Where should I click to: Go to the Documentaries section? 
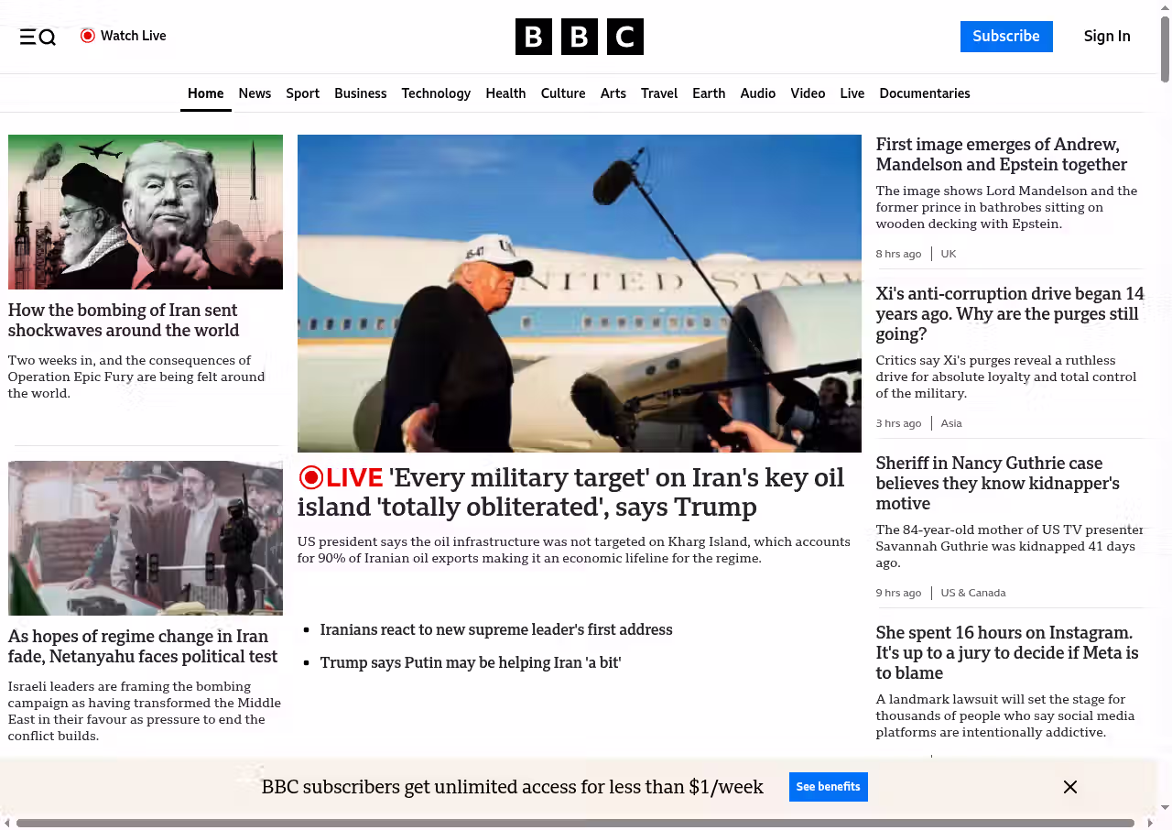coord(924,93)
